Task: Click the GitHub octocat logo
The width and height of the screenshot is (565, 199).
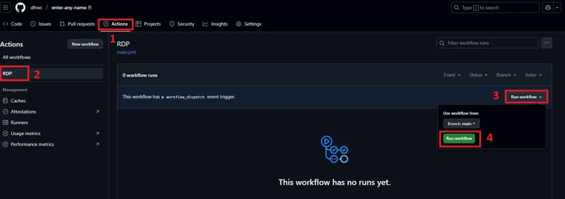Action: (x=20, y=8)
